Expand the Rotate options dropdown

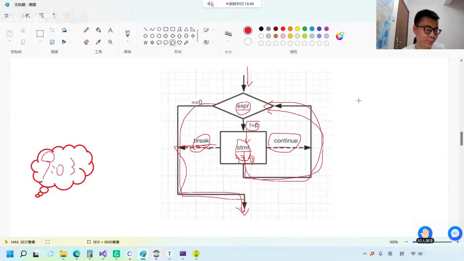pos(70,30)
